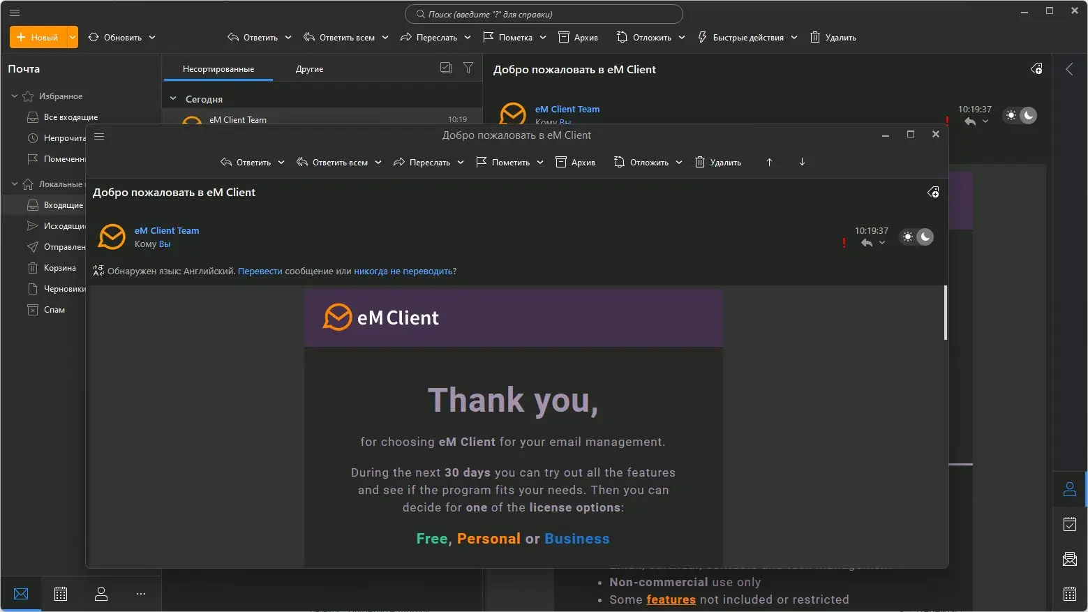
Task: Open Mail section in bottom navigation bar
Action: tap(21, 594)
